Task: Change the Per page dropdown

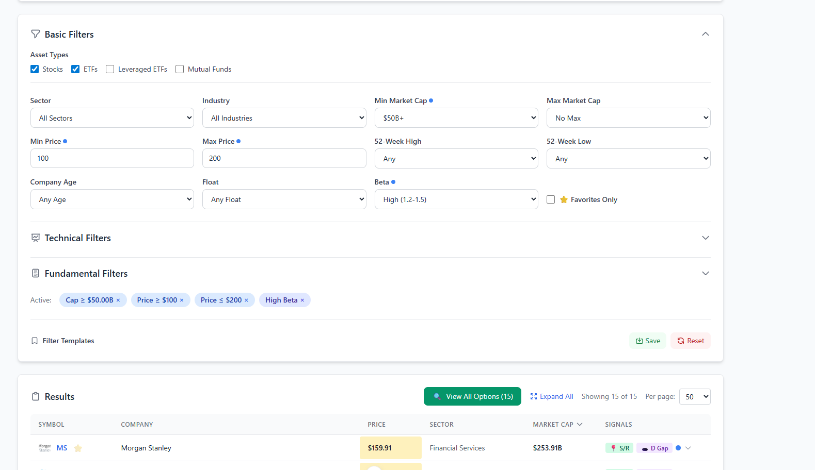Action: pyautogui.click(x=695, y=397)
